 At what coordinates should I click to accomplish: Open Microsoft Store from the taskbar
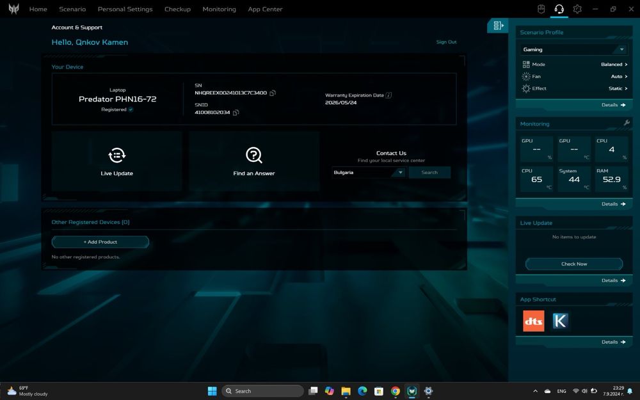(x=379, y=391)
